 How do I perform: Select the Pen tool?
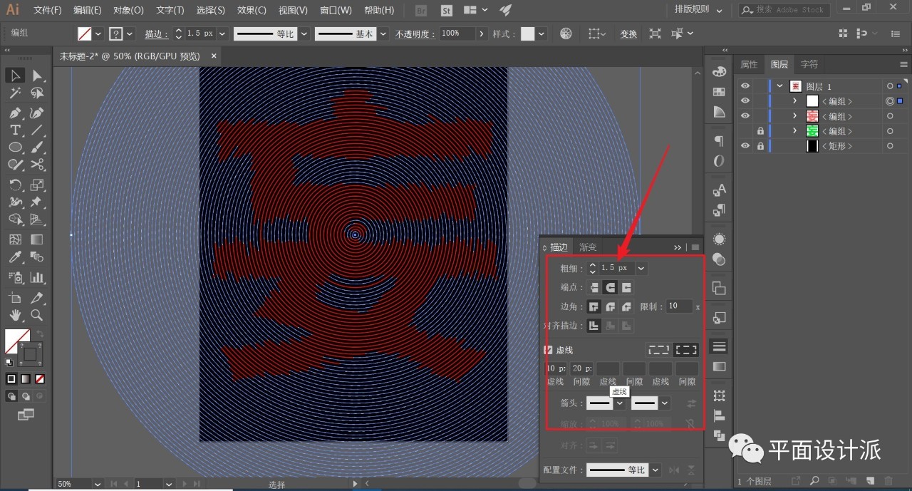coord(15,113)
